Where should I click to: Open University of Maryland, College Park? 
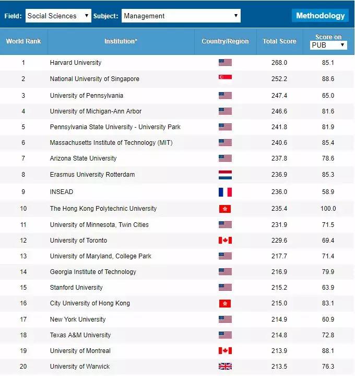101,256
